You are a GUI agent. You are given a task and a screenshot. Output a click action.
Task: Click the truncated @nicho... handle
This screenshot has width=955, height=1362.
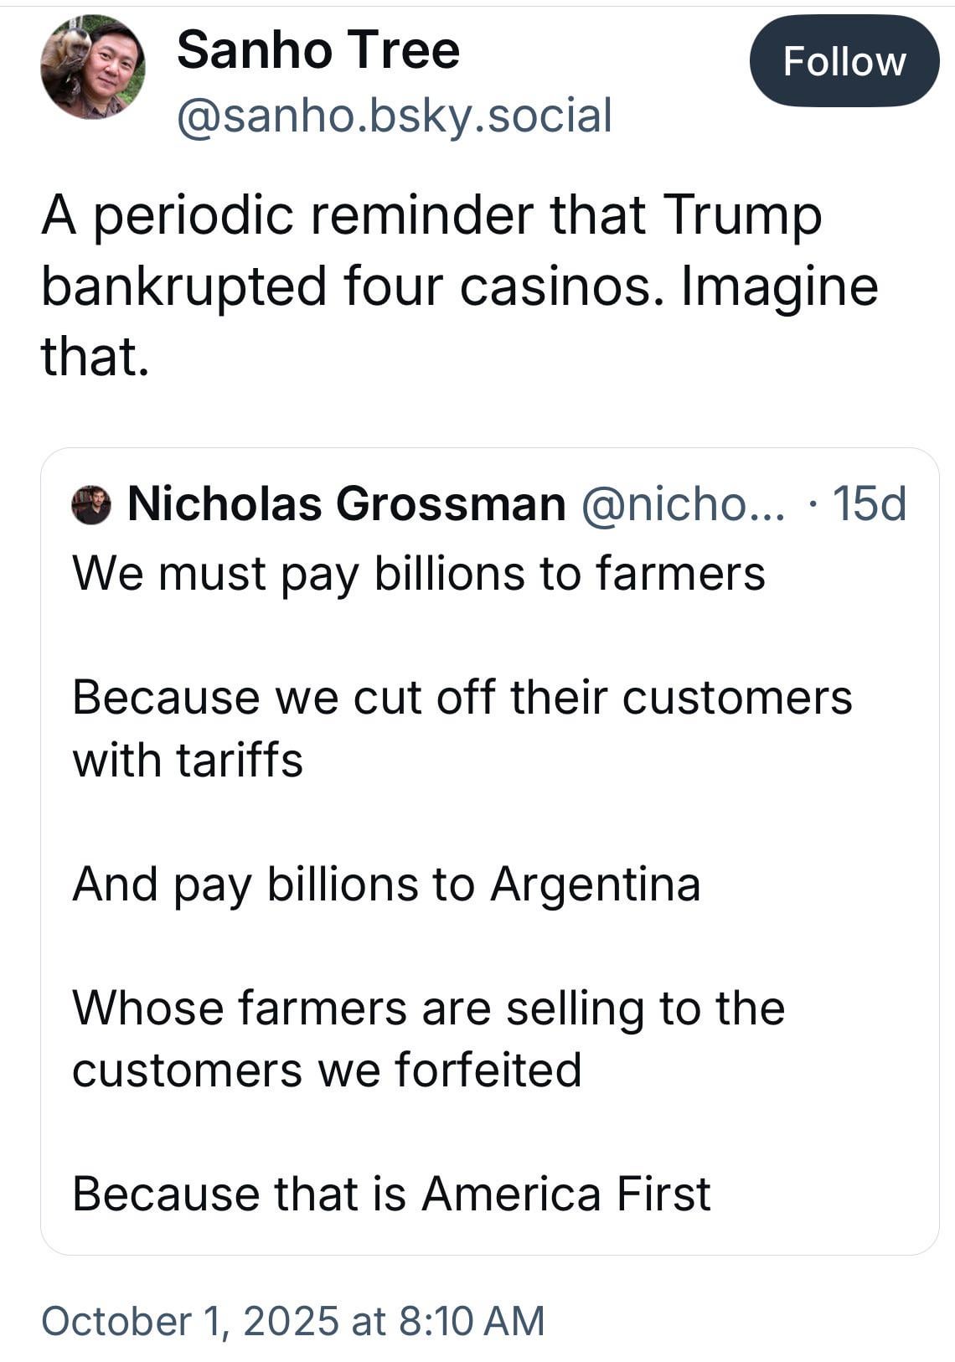[x=683, y=504]
